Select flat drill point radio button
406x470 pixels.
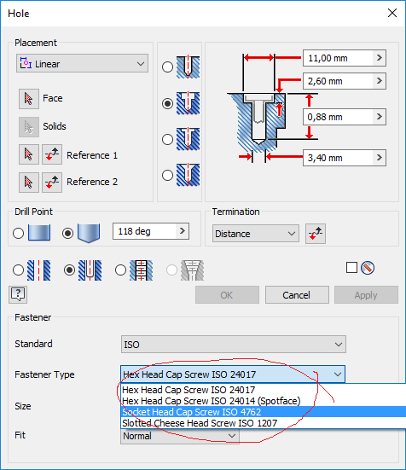coord(18,233)
